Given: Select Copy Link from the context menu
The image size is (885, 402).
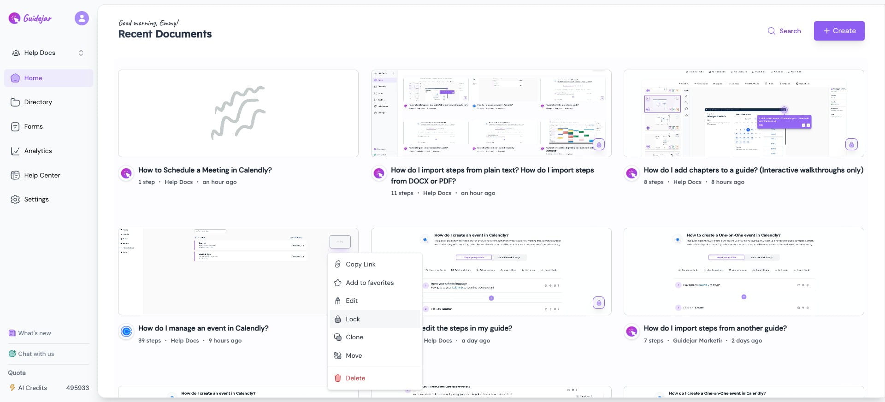Looking at the screenshot, I should coord(375,264).
